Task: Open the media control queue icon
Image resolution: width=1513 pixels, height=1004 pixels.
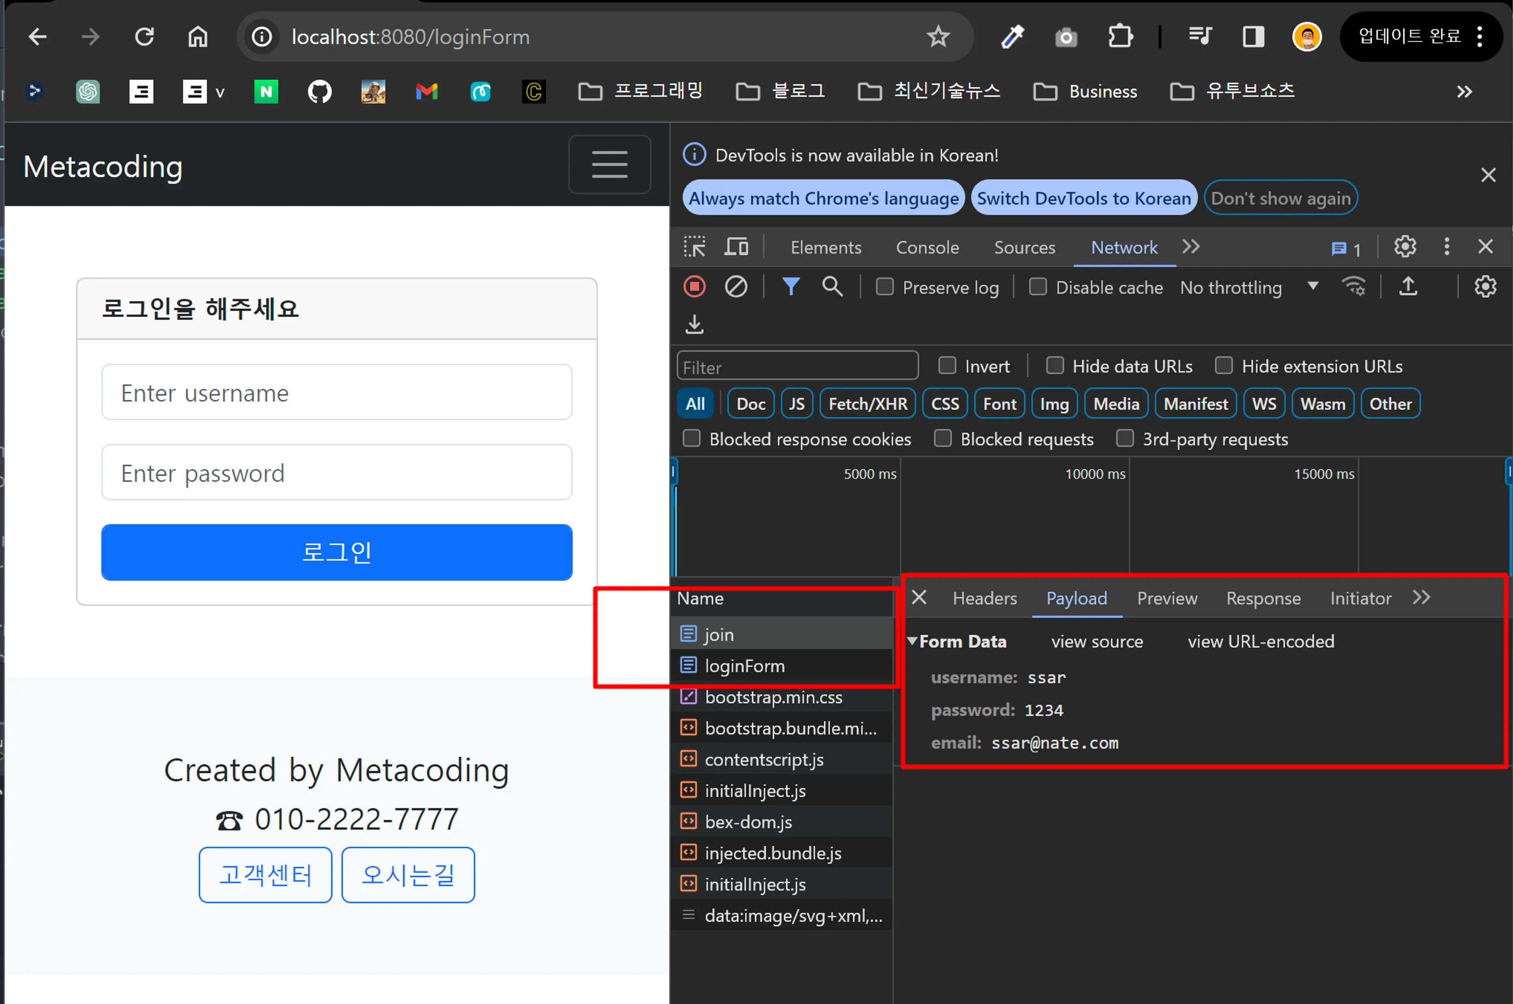Action: point(1200,37)
